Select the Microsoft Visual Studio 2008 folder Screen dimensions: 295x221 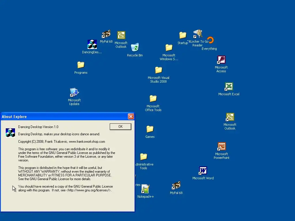click(159, 70)
